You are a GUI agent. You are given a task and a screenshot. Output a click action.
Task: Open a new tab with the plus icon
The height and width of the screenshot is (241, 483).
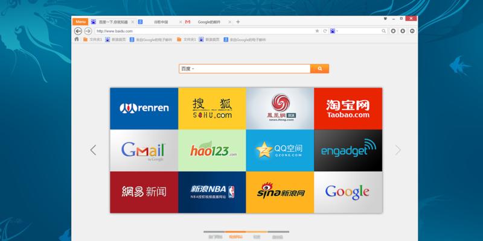[238, 22]
